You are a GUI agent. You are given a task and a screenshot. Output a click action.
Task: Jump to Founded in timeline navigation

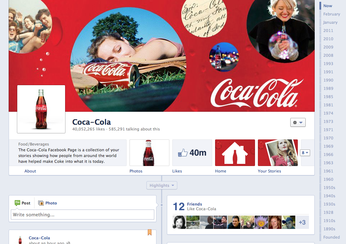(x=331, y=237)
